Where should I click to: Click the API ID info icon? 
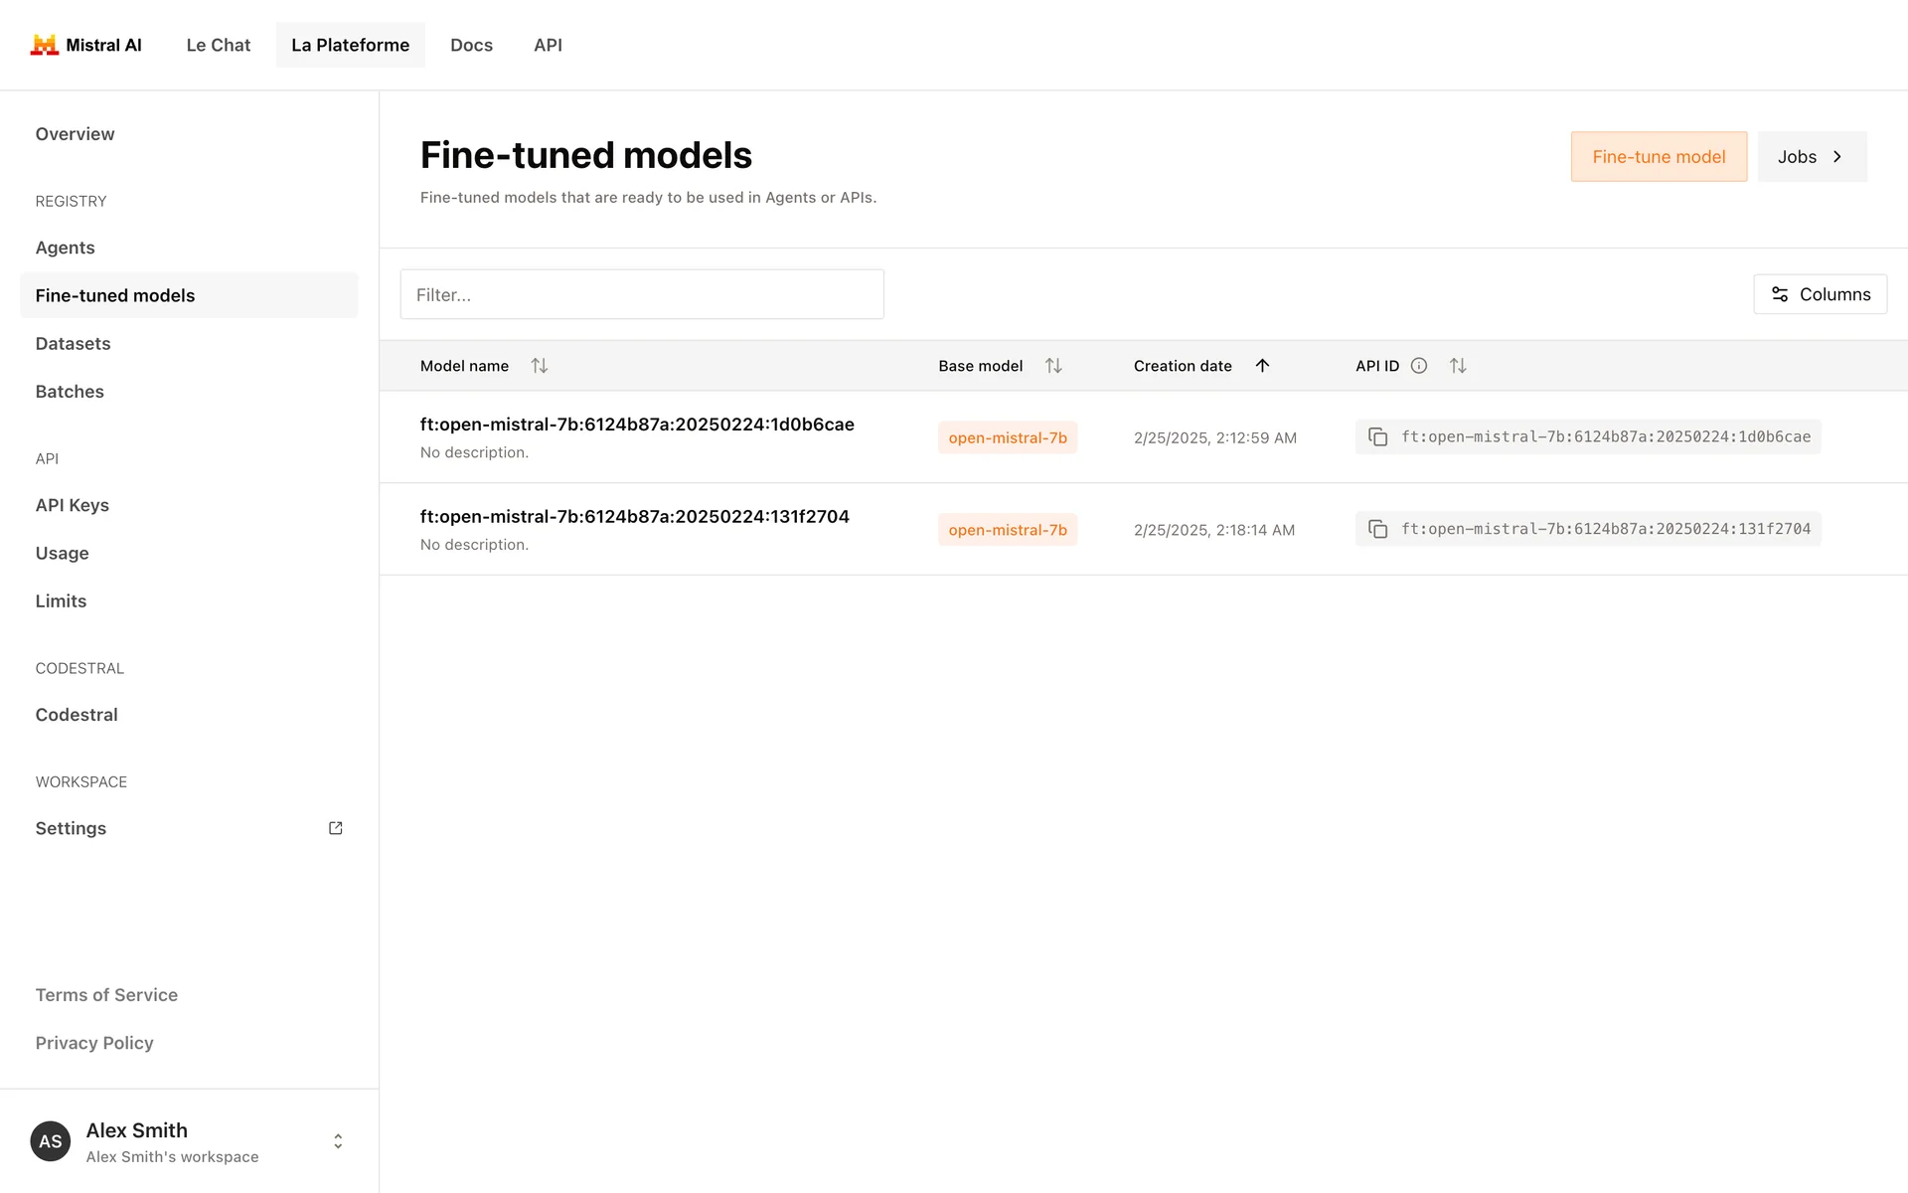(x=1419, y=366)
